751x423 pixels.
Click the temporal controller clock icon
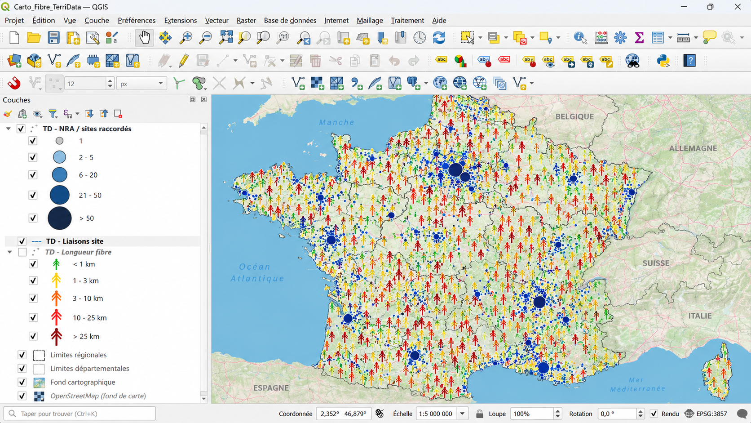point(420,38)
